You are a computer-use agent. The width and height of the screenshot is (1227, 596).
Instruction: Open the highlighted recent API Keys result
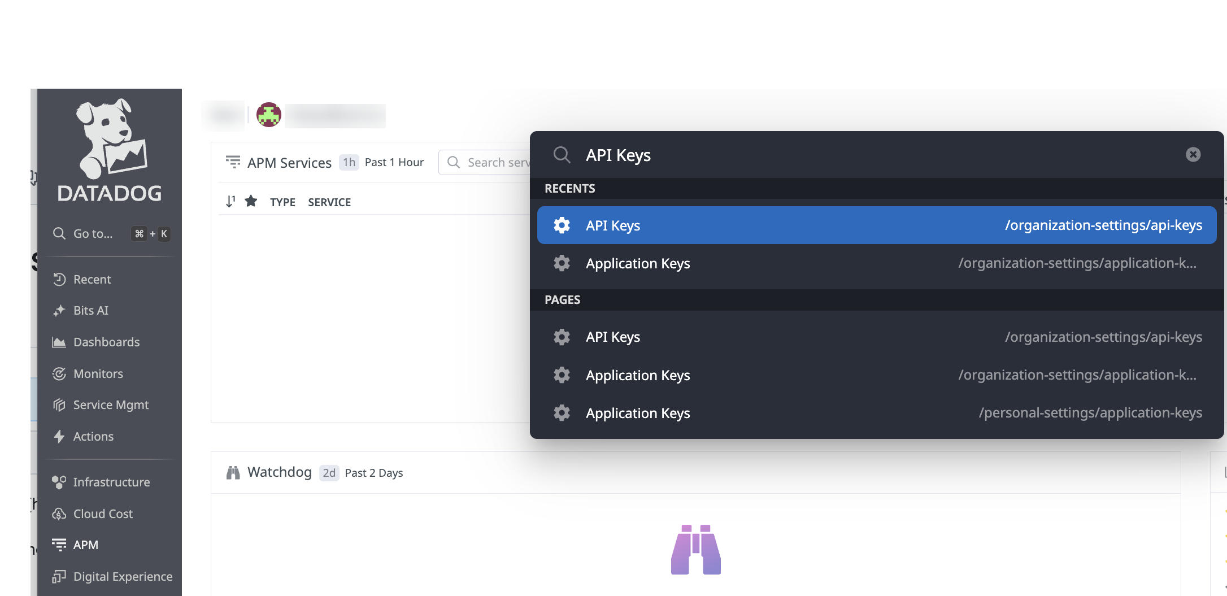[876, 225]
